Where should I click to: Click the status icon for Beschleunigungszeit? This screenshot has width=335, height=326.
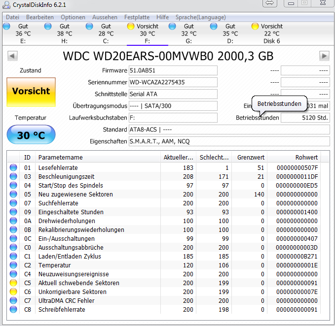pos(13,176)
